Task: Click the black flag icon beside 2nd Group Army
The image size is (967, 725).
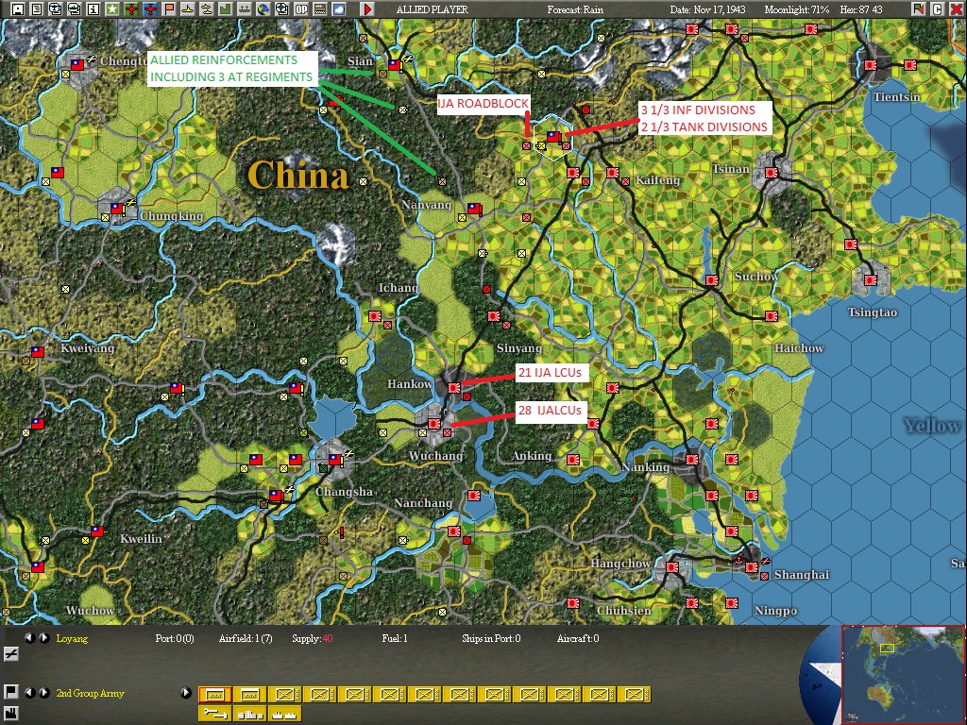Action: (9, 692)
